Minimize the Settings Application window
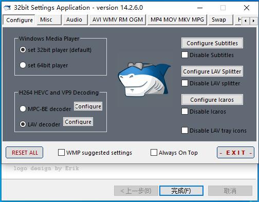Viewport: 259px width, 202px height. (x=200, y=8)
